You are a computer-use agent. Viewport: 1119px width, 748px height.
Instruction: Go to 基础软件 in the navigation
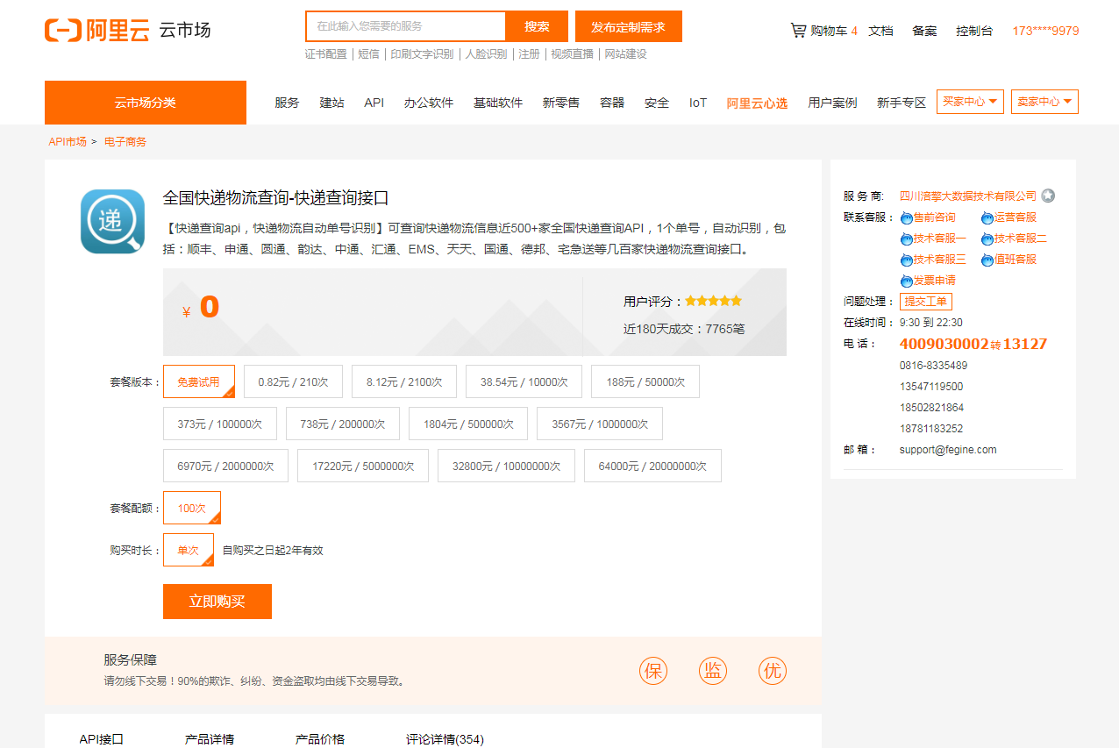[x=498, y=103]
